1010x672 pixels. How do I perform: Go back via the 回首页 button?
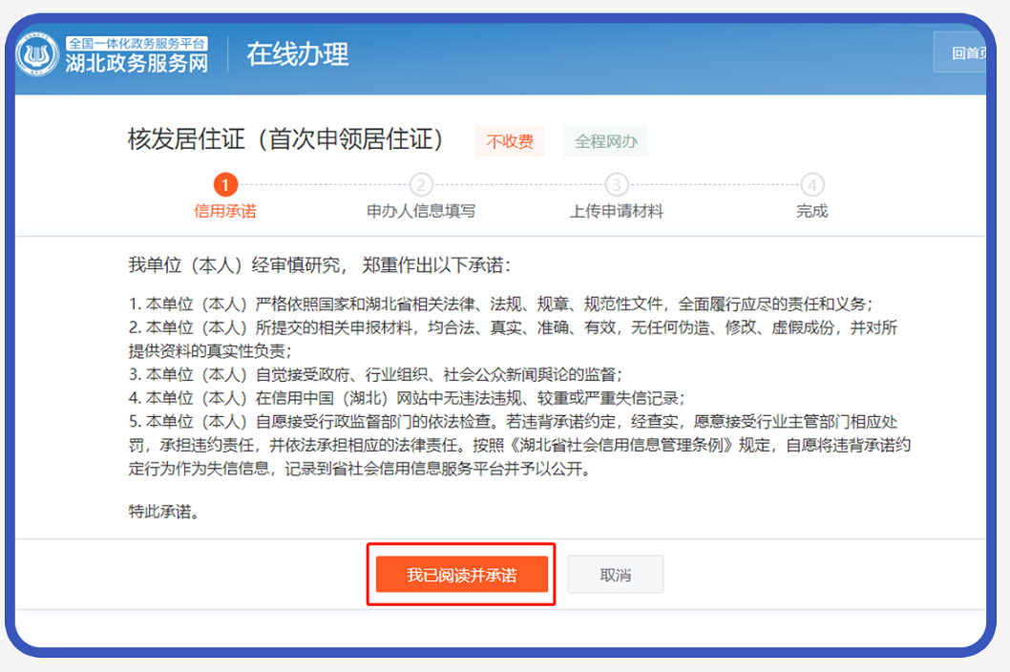[x=966, y=53]
